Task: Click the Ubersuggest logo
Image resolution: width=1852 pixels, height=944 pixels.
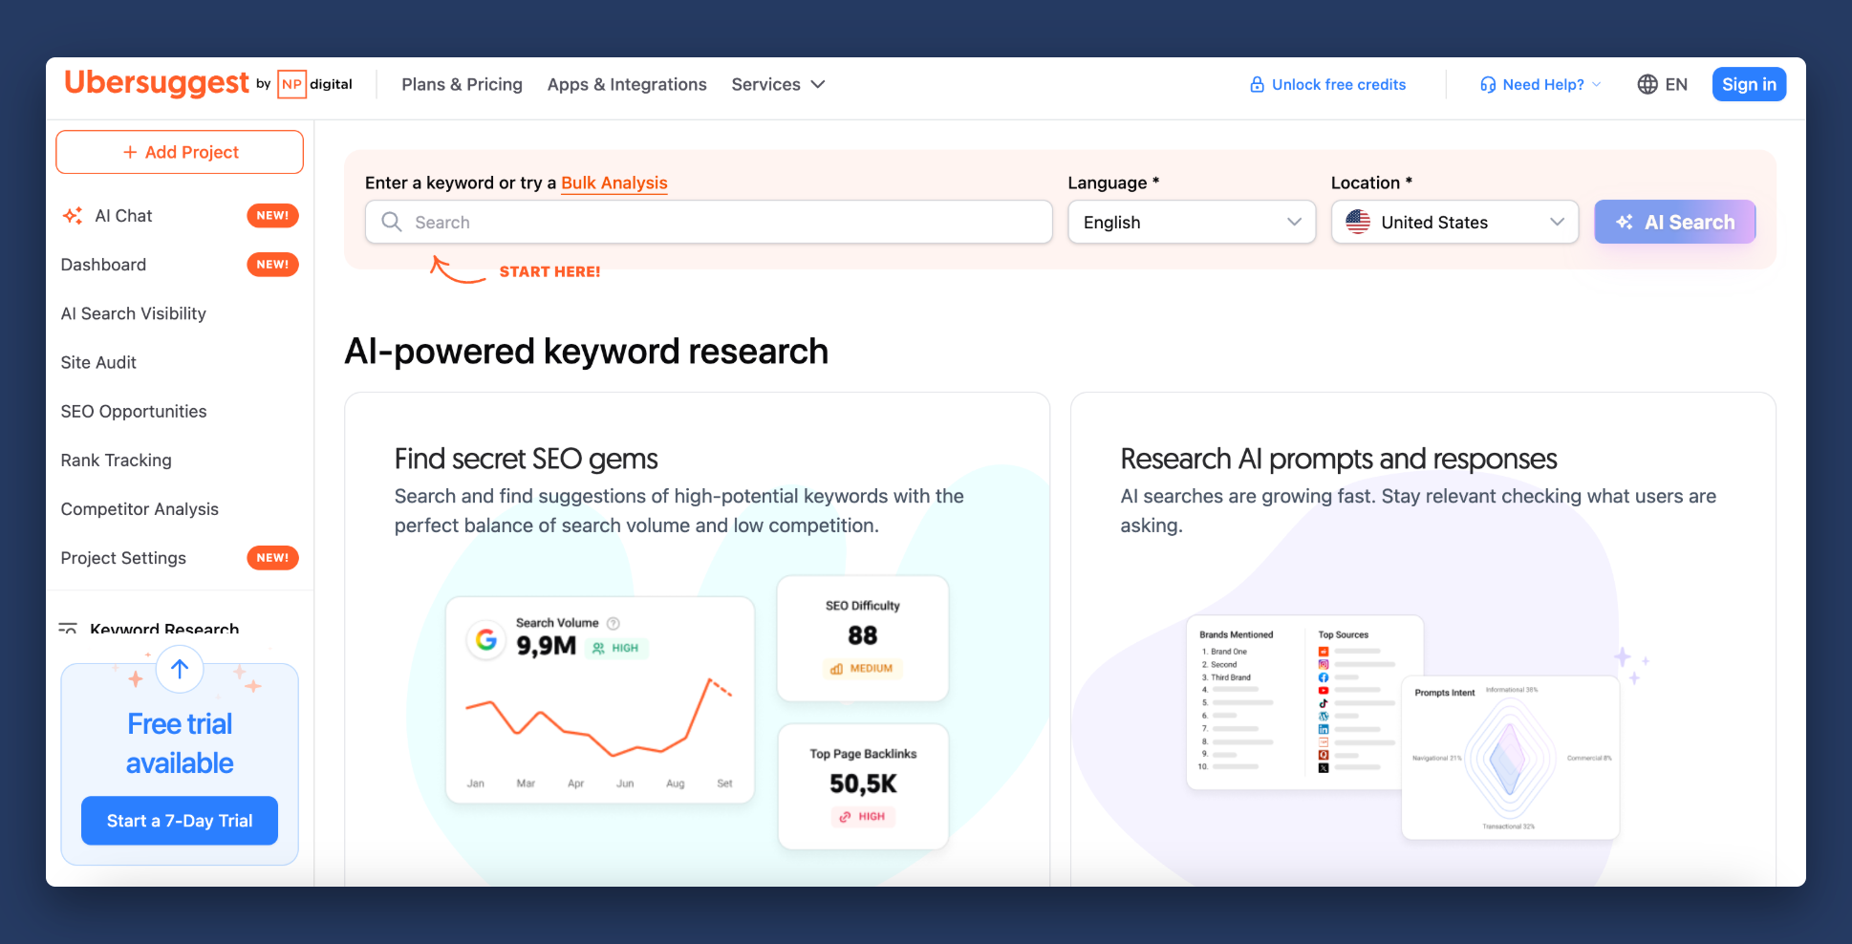Action: click(x=157, y=84)
